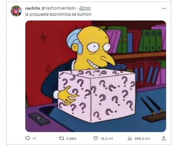Click the 19,3 mil likes count

coord(107,139)
